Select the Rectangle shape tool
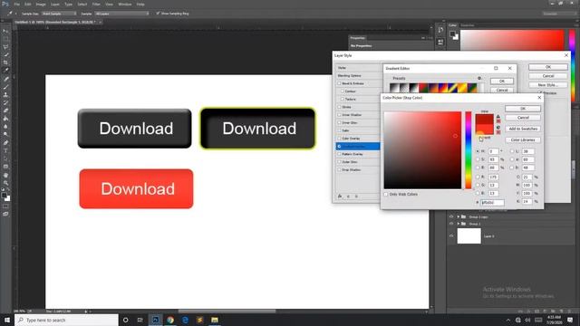The width and height of the screenshot is (580, 326). (x=5, y=167)
